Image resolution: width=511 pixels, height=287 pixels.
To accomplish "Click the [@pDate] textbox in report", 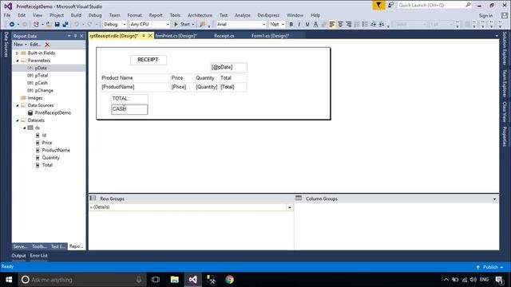I will [228, 67].
